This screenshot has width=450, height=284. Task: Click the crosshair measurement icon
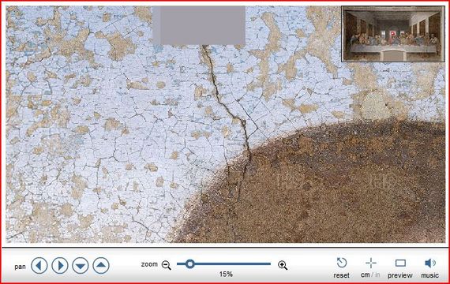coord(371,263)
